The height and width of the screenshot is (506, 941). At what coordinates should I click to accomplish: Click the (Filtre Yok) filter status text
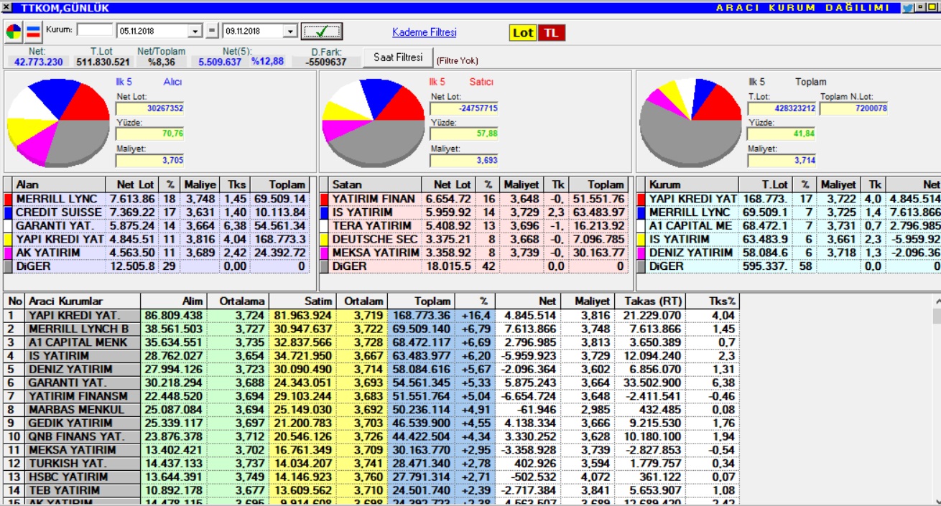(458, 61)
